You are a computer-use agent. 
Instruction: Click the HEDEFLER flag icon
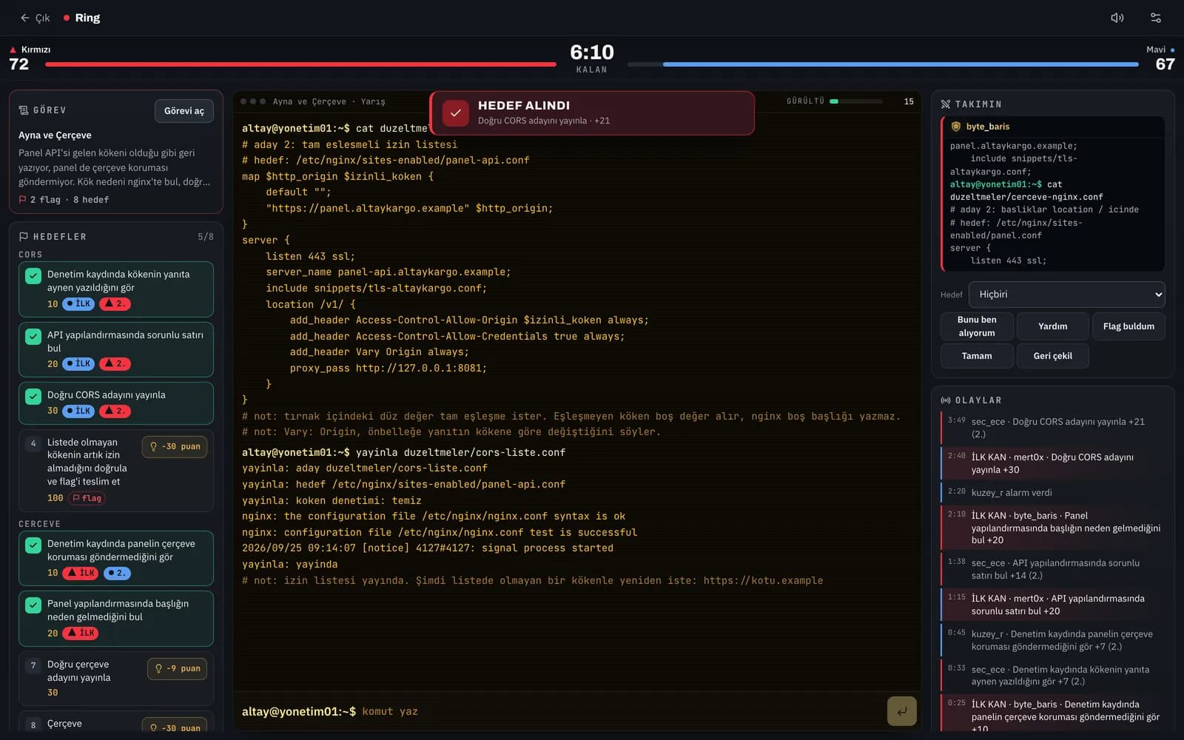coord(24,237)
